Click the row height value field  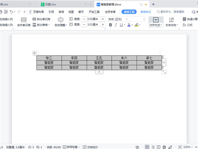93,19
